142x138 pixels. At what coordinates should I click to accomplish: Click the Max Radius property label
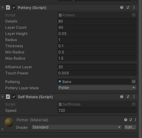(x=15, y=58)
